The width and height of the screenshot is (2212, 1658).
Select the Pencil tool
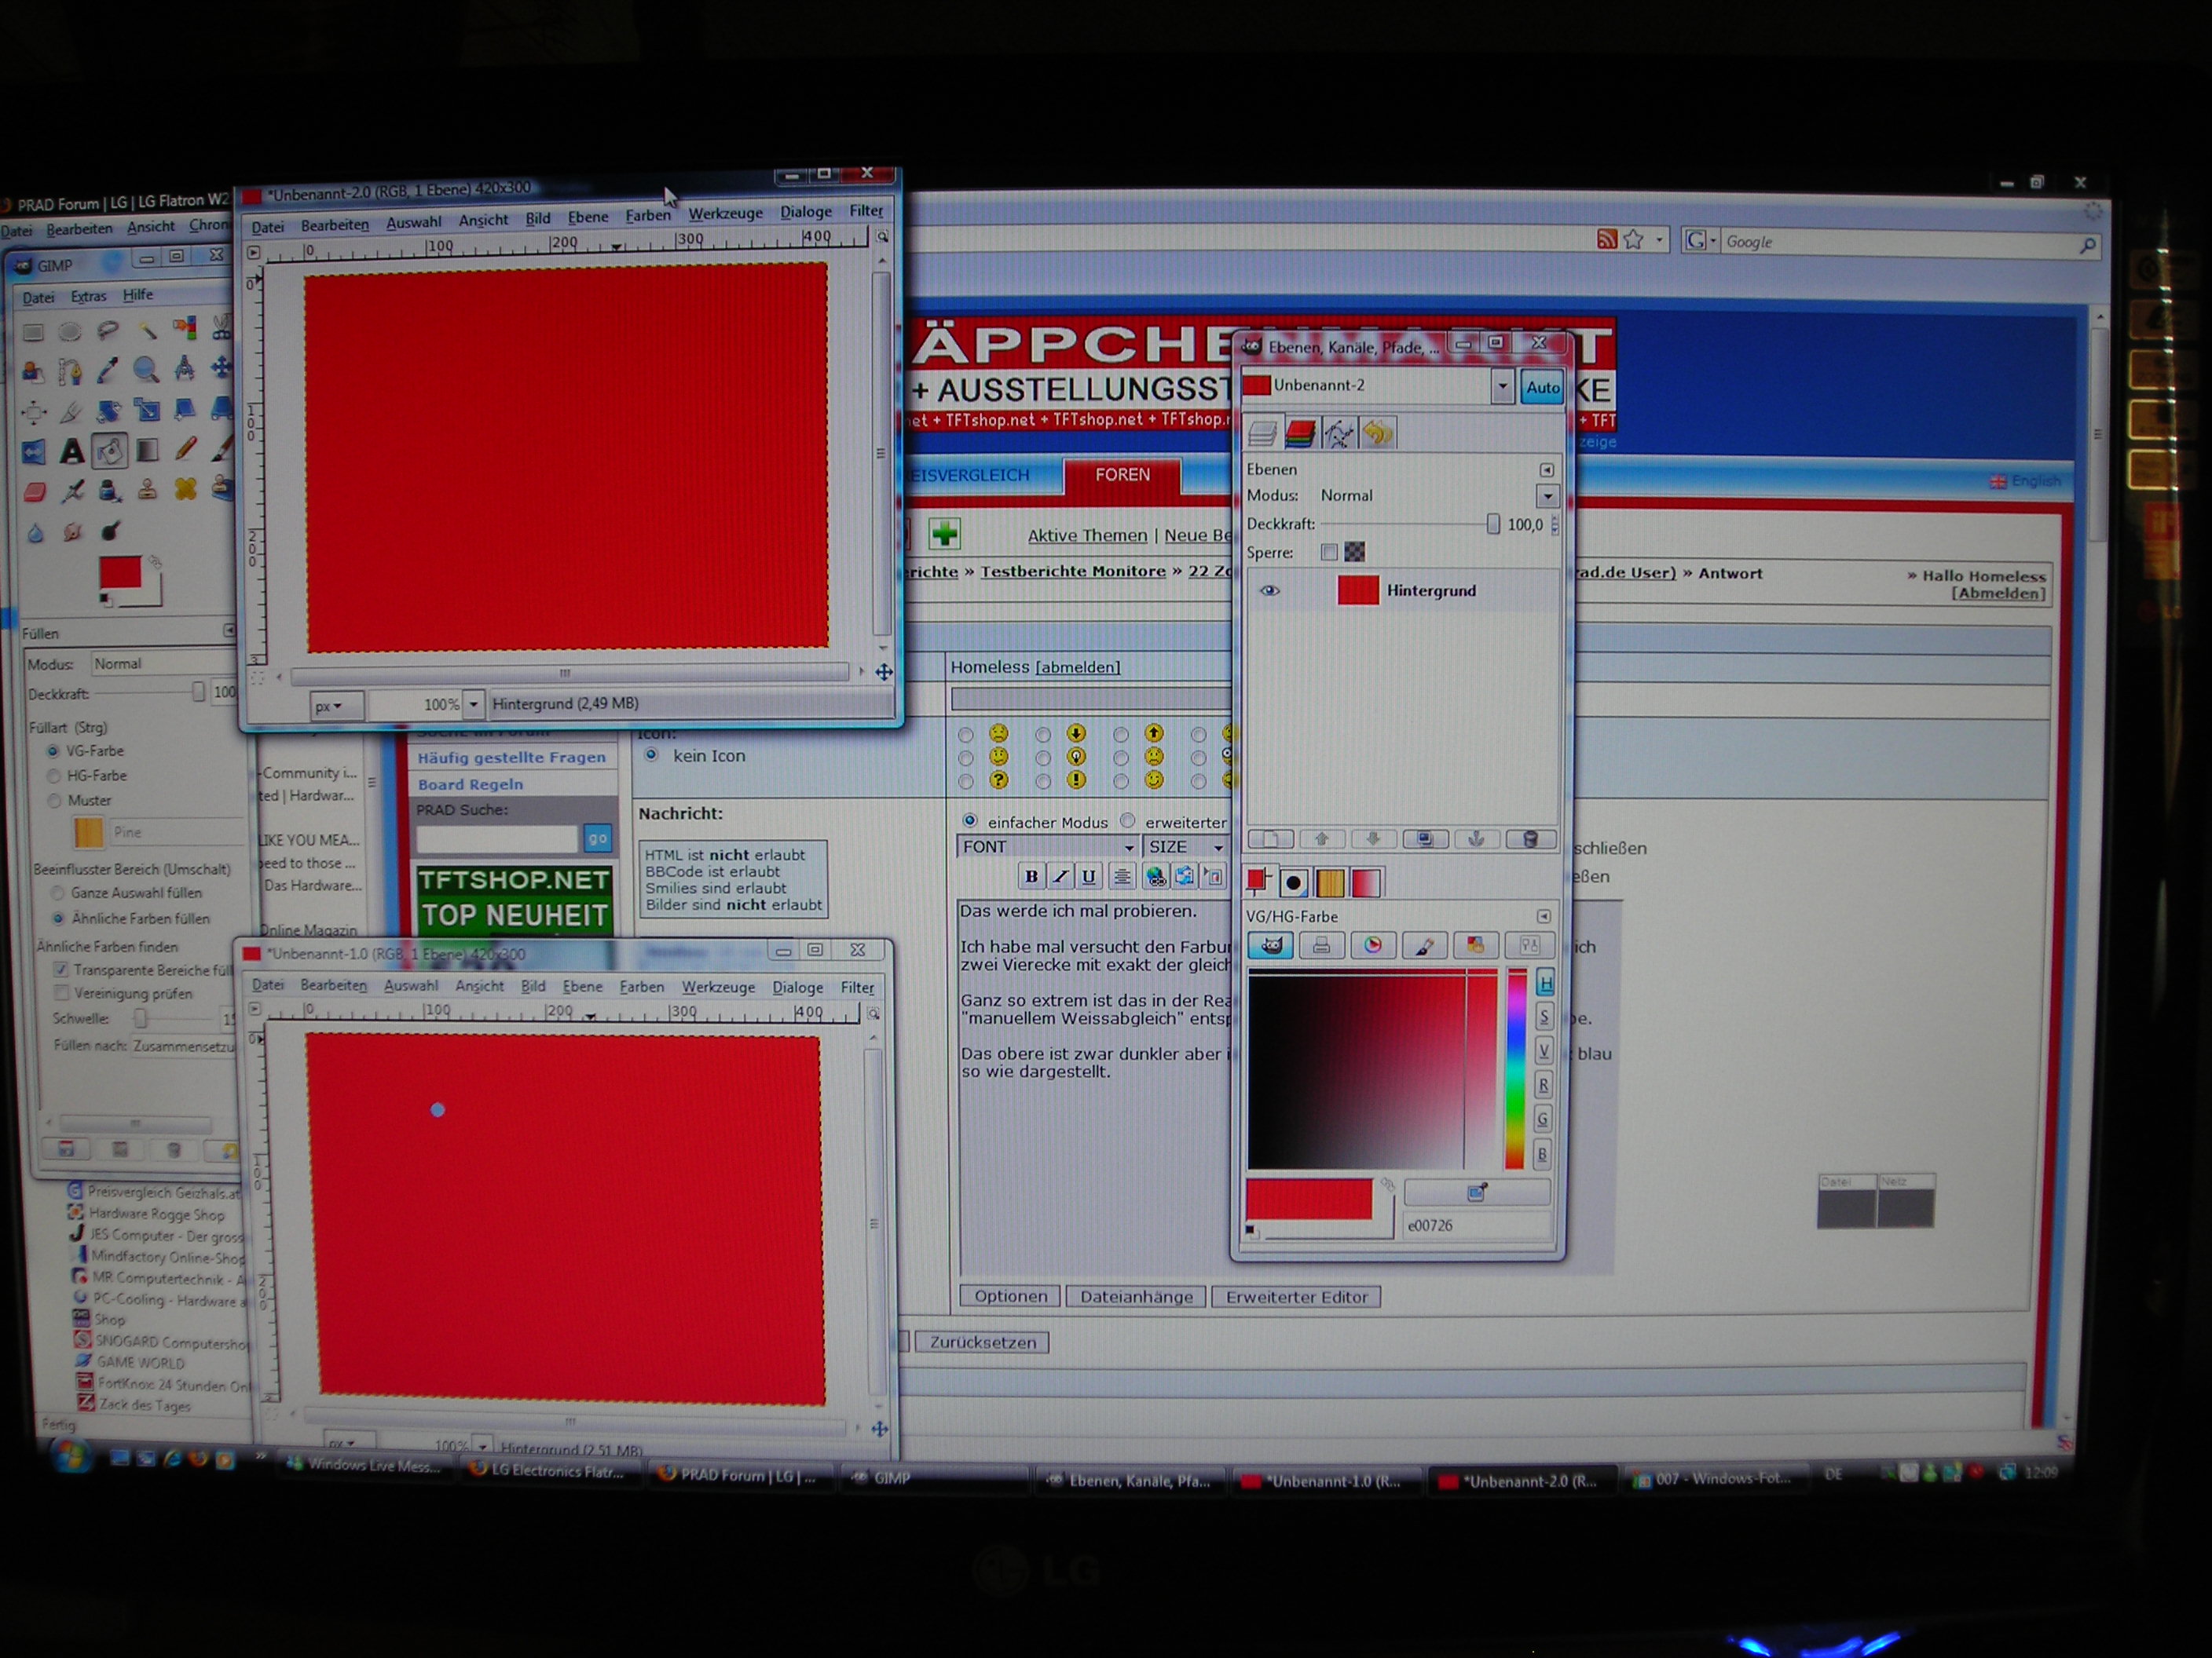click(x=186, y=450)
